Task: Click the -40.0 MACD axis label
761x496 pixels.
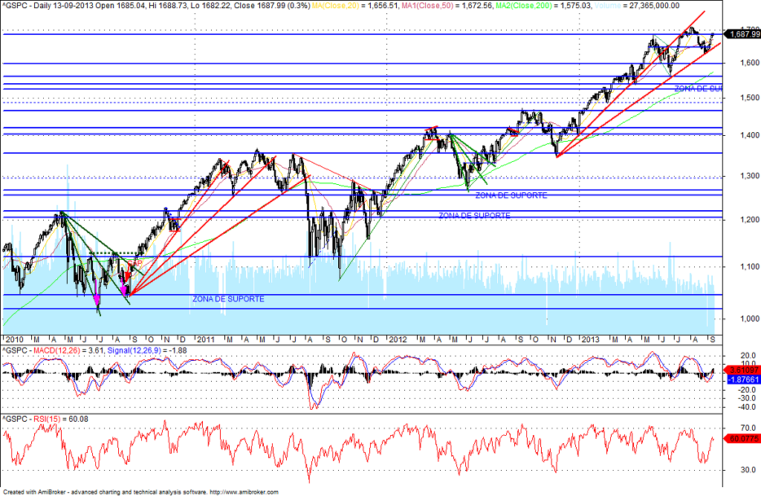Action: pyautogui.click(x=748, y=408)
